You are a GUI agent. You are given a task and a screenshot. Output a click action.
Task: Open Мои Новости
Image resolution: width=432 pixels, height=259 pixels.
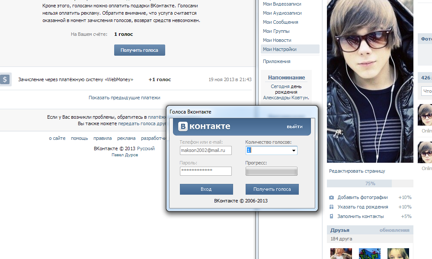[277, 40]
